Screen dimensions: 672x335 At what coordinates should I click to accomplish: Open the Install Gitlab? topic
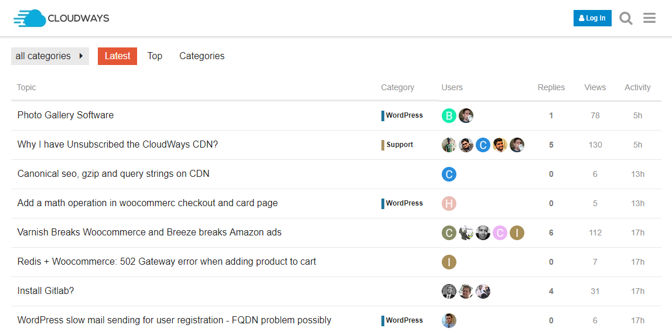coord(46,291)
